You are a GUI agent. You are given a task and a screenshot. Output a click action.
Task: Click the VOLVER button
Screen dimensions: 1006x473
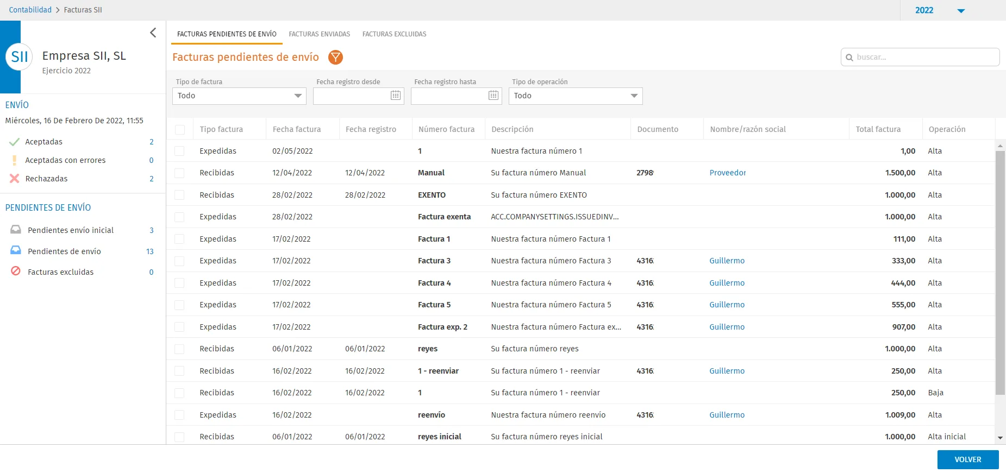coord(968,459)
